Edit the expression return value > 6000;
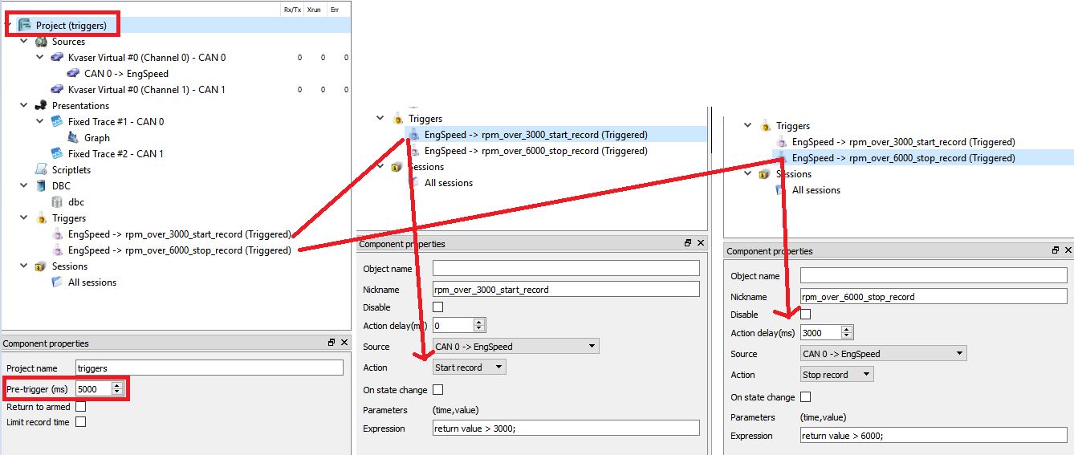This screenshot has height=455, width=1074. click(x=934, y=436)
